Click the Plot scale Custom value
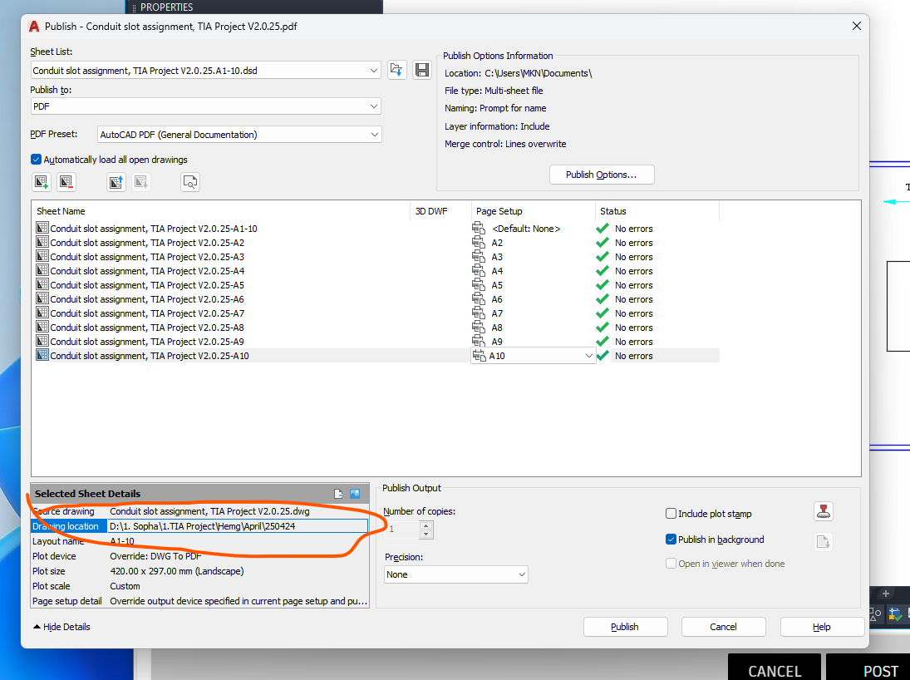The width and height of the screenshot is (910, 680). [x=125, y=586]
